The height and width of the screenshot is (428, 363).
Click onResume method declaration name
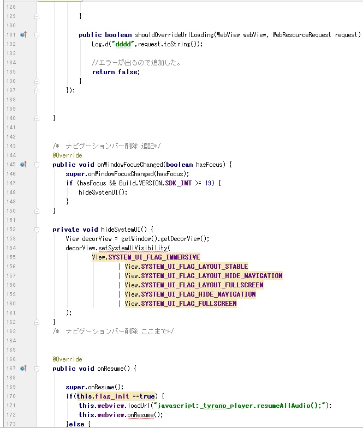(110, 369)
